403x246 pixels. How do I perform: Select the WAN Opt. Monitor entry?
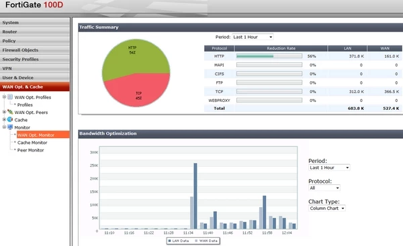click(x=43, y=135)
